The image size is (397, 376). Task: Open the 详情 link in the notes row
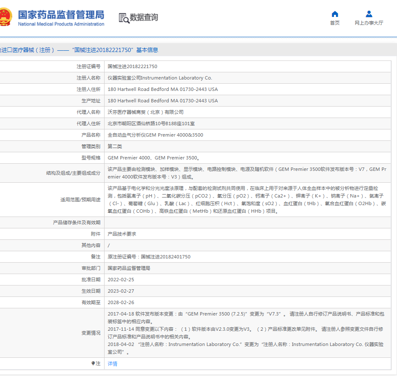pyautogui.click(x=113, y=364)
